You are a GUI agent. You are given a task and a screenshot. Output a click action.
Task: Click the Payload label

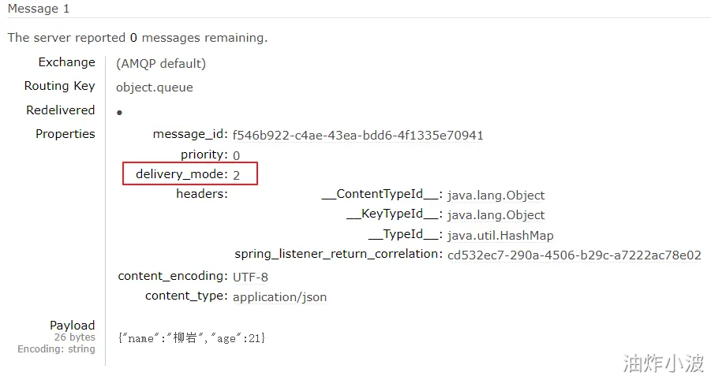(x=72, y=325)
